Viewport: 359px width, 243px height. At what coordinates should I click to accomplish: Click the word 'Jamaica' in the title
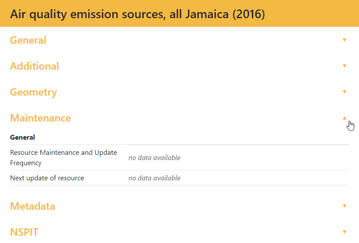tap(207, 14)
